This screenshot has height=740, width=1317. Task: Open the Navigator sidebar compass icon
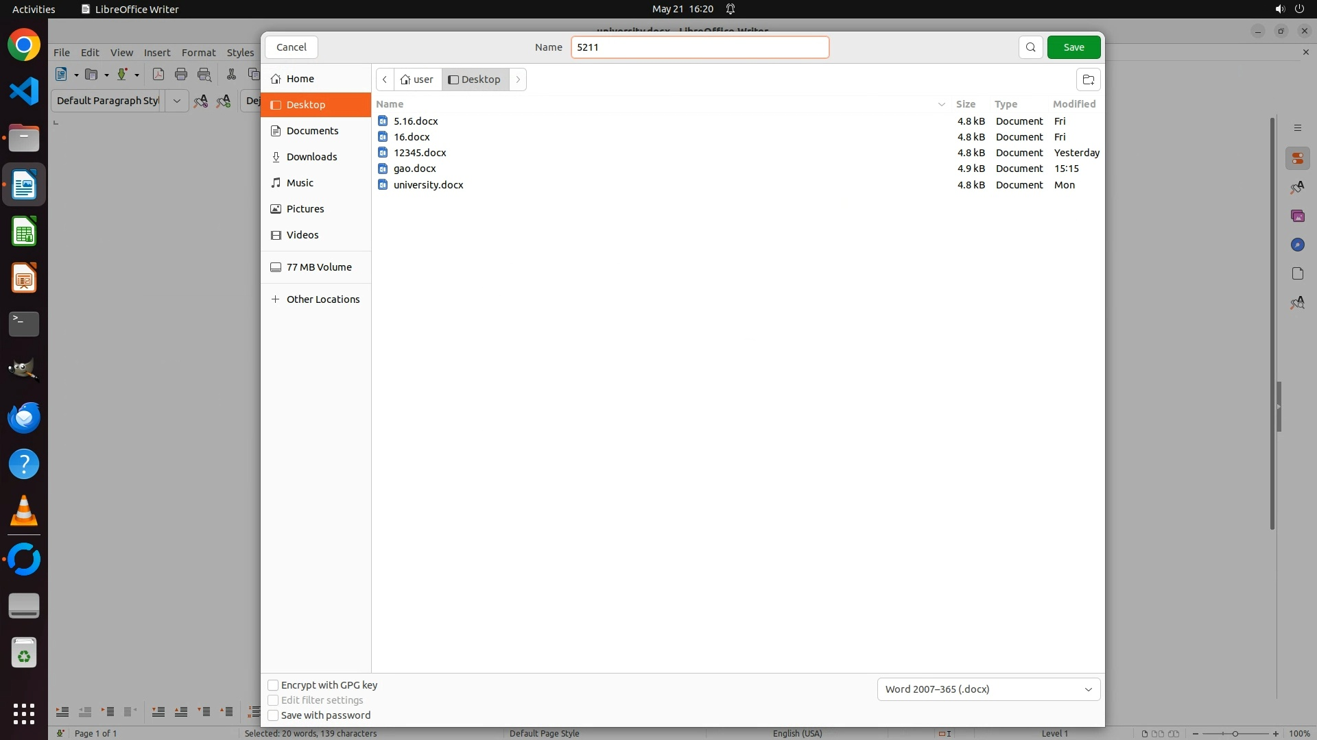tap(1297, 245)
